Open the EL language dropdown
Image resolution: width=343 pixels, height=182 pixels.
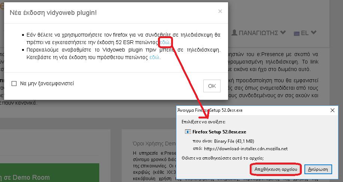[305, 33]
